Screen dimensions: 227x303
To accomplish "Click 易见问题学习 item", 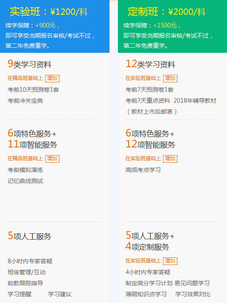I will 192,283.
